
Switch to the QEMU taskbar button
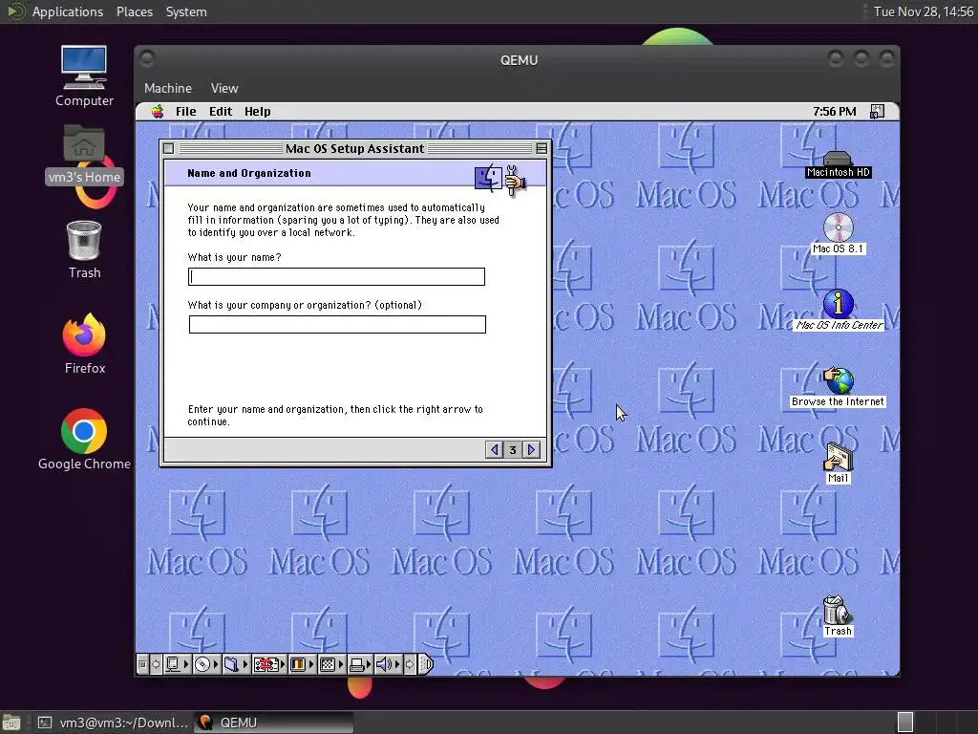pyautogui.click(x=274, y=723)
